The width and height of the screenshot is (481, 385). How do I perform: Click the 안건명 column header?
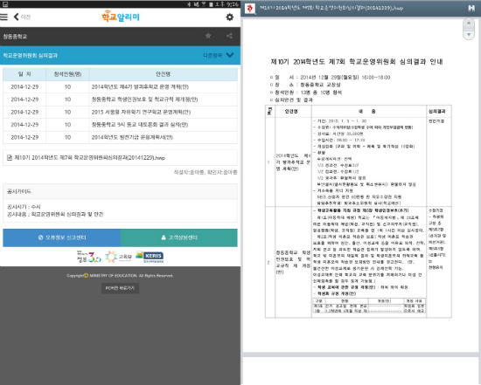(164, 74)
